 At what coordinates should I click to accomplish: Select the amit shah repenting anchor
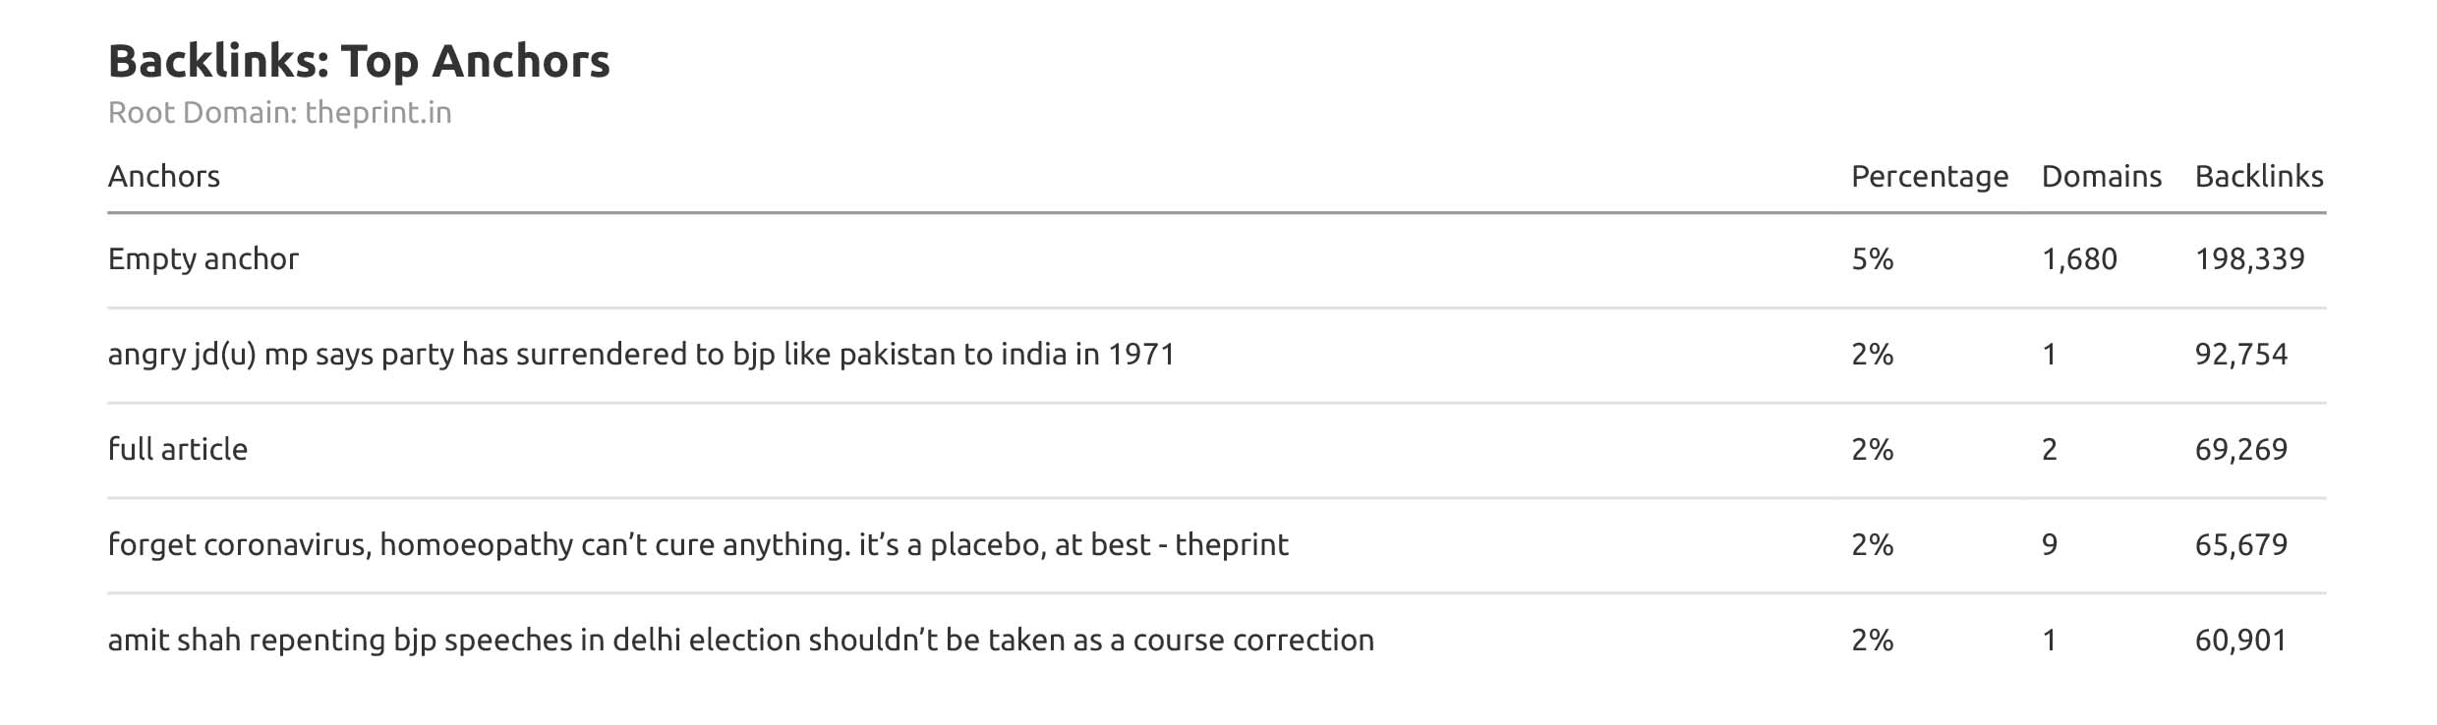pyautogui.click(x=740, y=641)
